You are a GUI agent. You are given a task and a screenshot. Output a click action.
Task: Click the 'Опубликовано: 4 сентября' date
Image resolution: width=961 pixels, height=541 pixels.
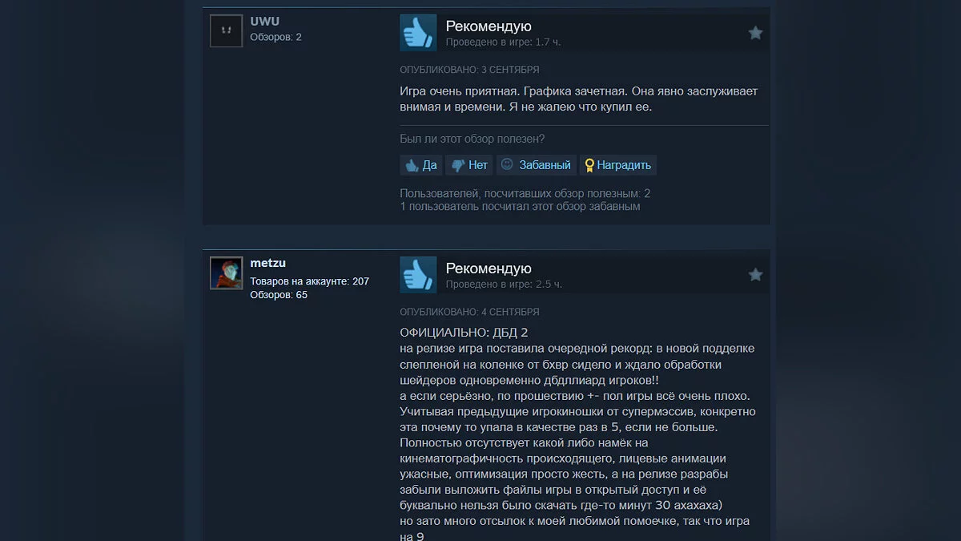pyautogui.click(x=469, y=312)
